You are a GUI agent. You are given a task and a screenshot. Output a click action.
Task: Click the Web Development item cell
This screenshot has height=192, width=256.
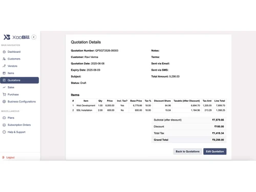(x=86, y=105)
